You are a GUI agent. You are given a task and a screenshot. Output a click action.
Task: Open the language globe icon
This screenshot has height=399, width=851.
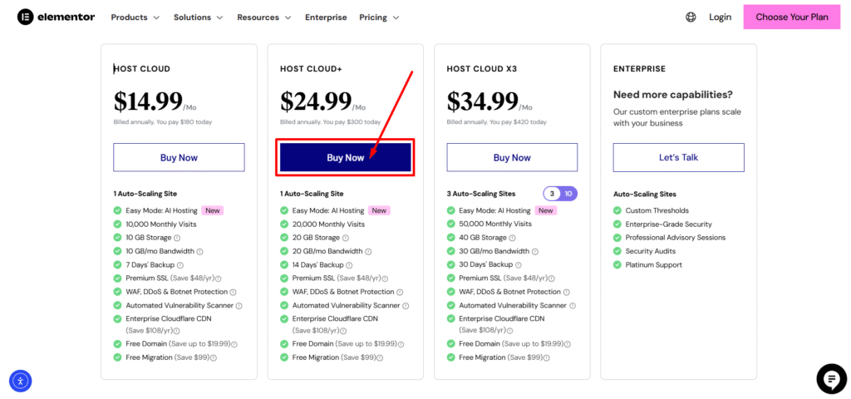[691, 17]
